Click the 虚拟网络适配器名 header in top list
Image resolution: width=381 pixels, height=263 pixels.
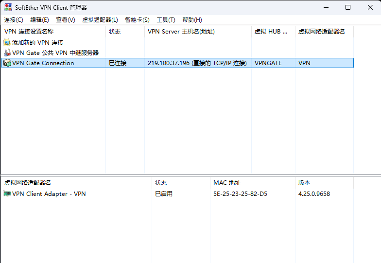click(321, 32)
